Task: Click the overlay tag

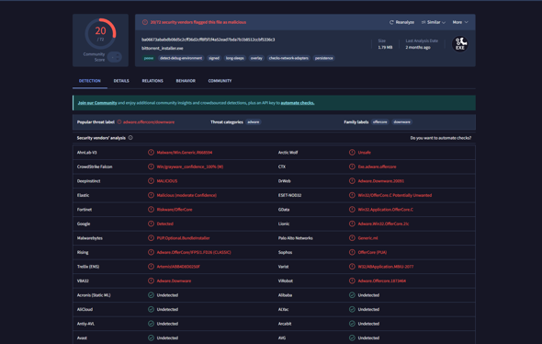Action: [256, 58]
